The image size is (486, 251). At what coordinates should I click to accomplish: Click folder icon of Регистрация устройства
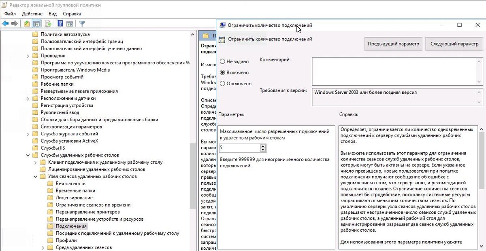point(35,105)
